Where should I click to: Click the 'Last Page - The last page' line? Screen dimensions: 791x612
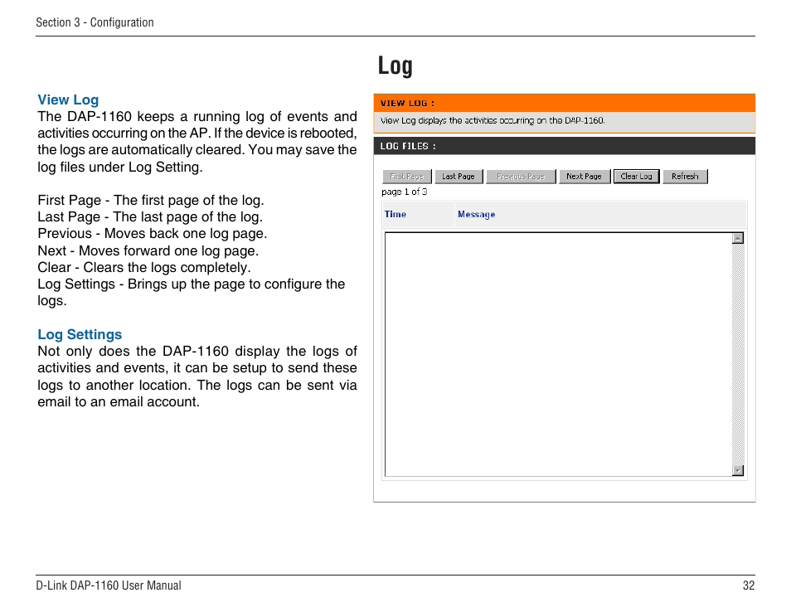click(150, 217)
